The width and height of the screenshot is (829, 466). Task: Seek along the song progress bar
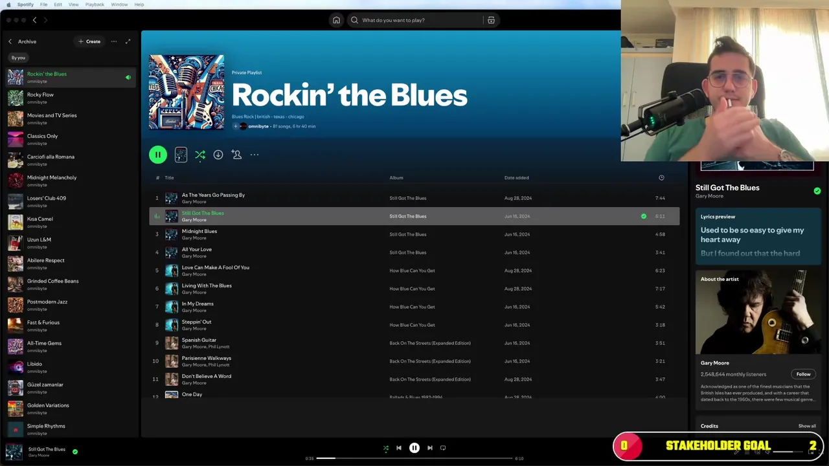point(414,458)
